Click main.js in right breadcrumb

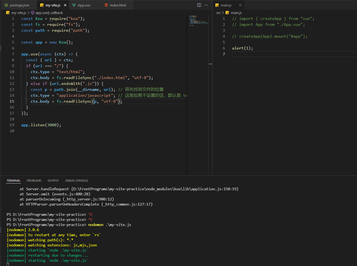(236, 13)
